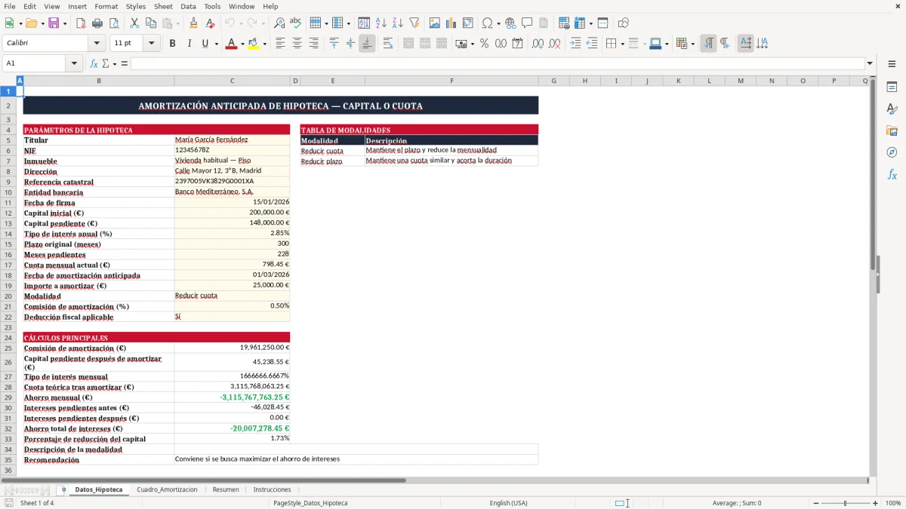Click the 100% zoom level
This screenshot has height=509, width=906.
[893, 503]
